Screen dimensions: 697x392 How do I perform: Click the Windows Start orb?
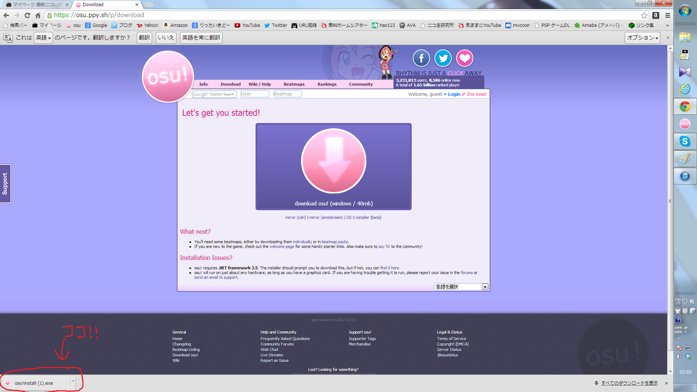(685, 11)
